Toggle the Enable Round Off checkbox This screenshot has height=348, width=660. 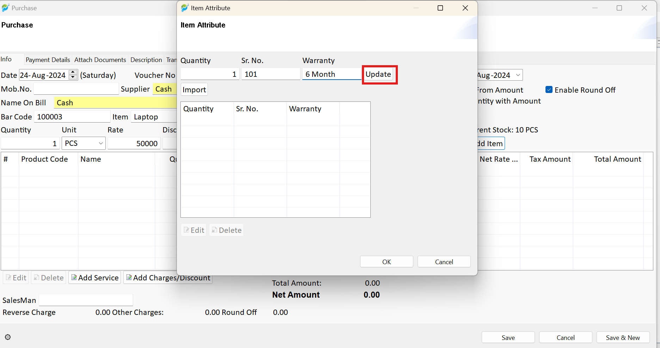549,90
